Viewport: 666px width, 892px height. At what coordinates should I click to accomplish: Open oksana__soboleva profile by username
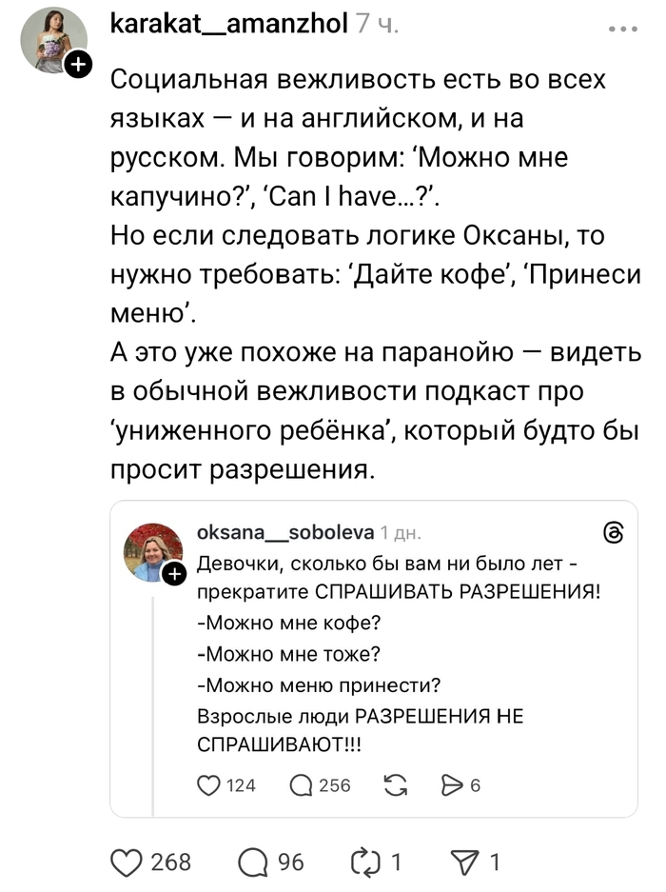tap(284, 533)
